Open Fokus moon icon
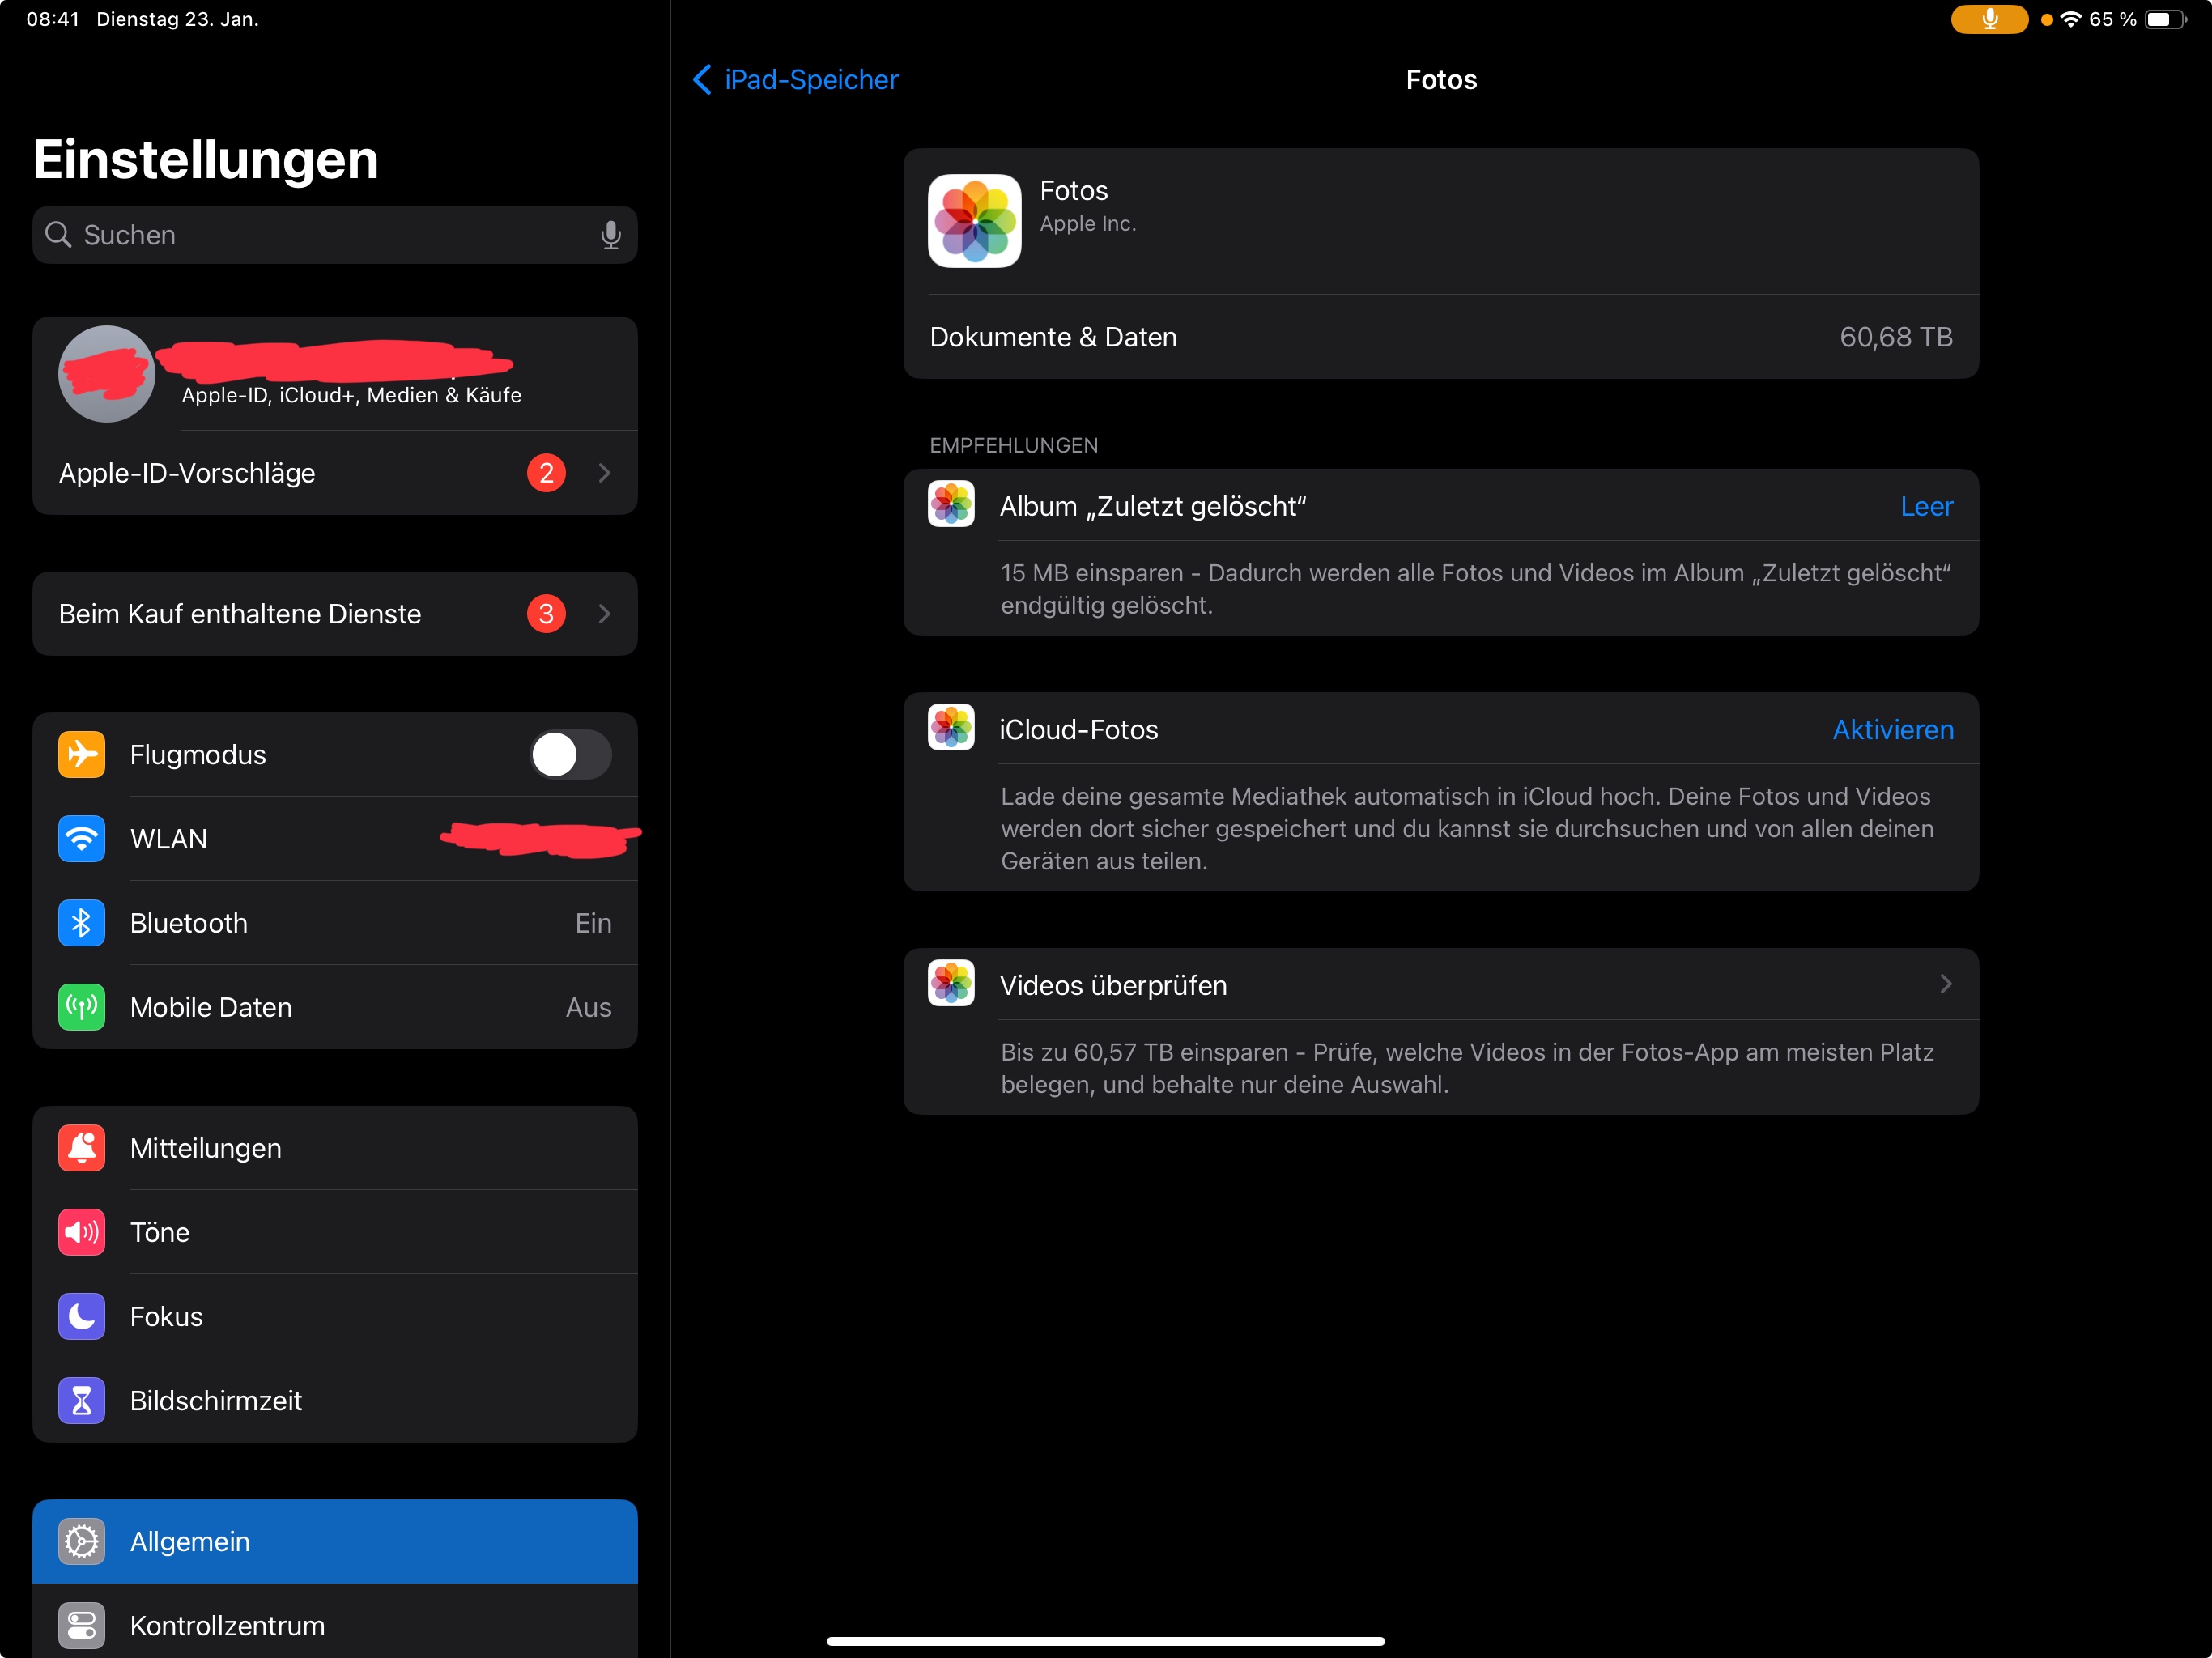The width and height of the screenshot is (2212, 1658). (x=81, y=1316)
